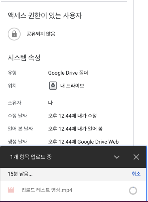Click the 위치 property label

point(12,86)
